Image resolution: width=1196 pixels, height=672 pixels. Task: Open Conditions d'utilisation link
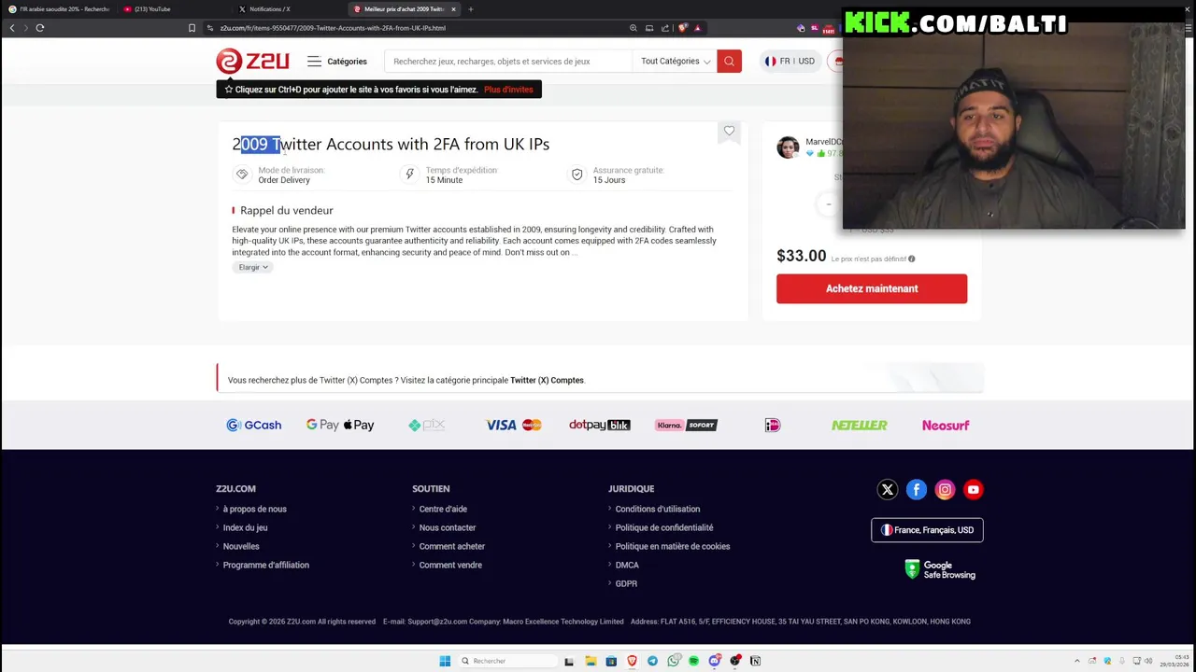point(658,510)
